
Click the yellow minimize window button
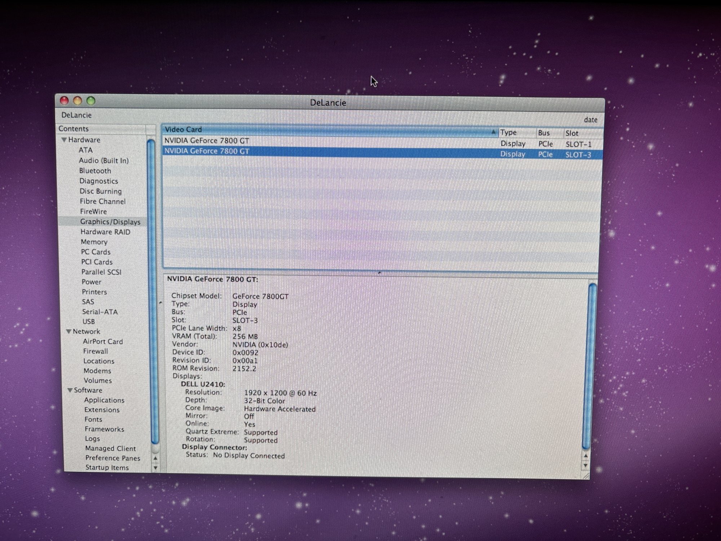pos(78,101)
